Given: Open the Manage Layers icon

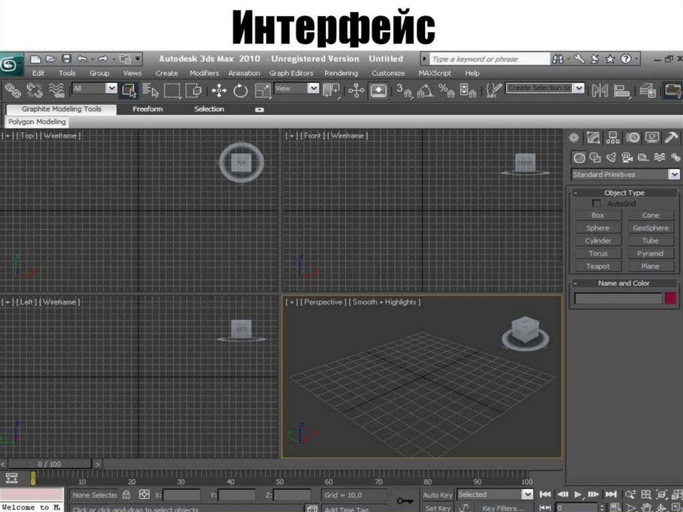Looking at the screenshot, I should (x=647, y=91).
